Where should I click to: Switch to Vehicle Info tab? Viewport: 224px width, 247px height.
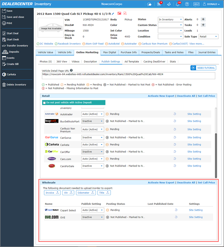pyautogui.click(x=65, y=52)
